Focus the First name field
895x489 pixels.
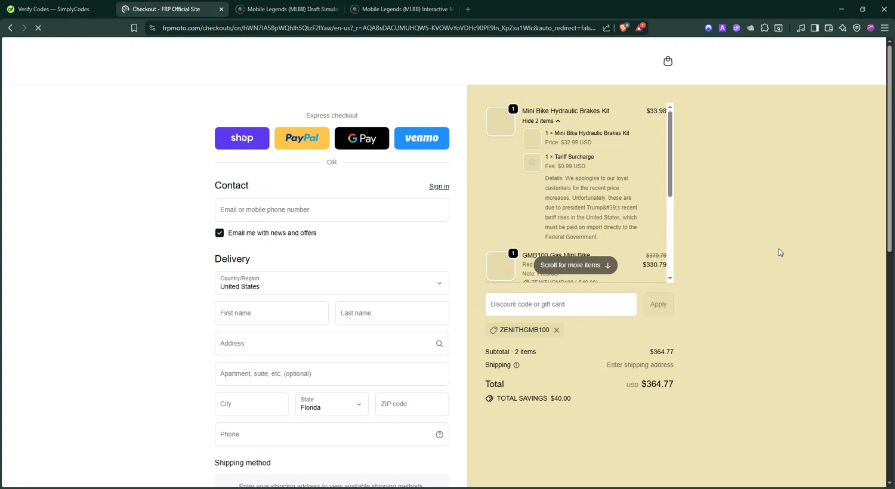(x=271, y=313)
